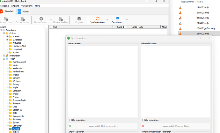Click Ausgewählte Elemente löschen button
Screen dimensions: 220x133
[x=176, y=126]
